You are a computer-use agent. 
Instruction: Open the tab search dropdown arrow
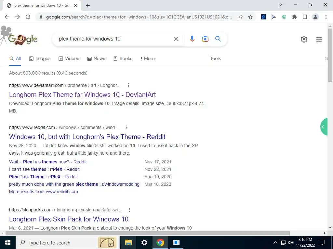point(281,5)
